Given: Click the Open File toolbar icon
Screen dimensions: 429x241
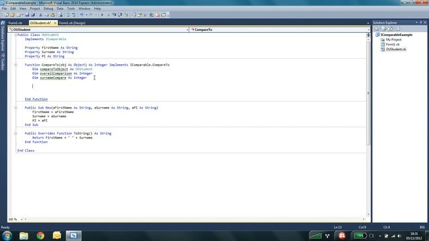Looking at the screenshot, I should click(x=12, y=15).
